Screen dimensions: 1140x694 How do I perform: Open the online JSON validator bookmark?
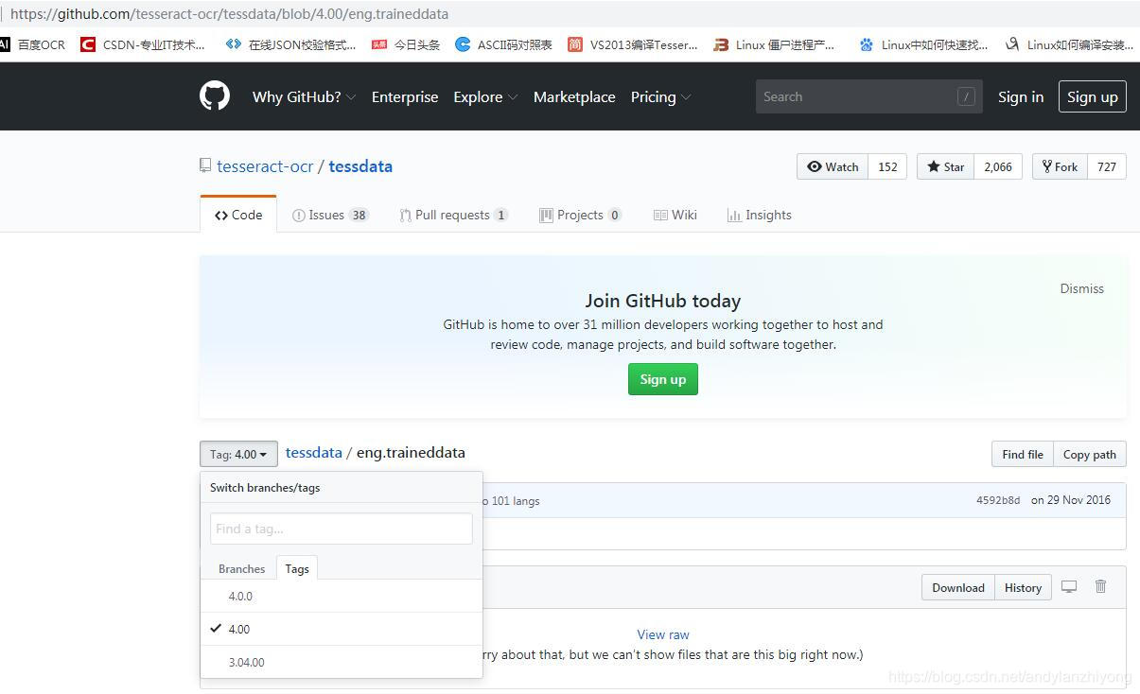coord(291,44)
